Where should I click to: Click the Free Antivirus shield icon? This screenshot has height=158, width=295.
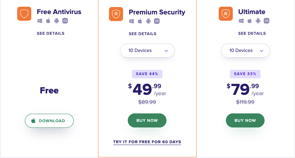pos(24,14)
